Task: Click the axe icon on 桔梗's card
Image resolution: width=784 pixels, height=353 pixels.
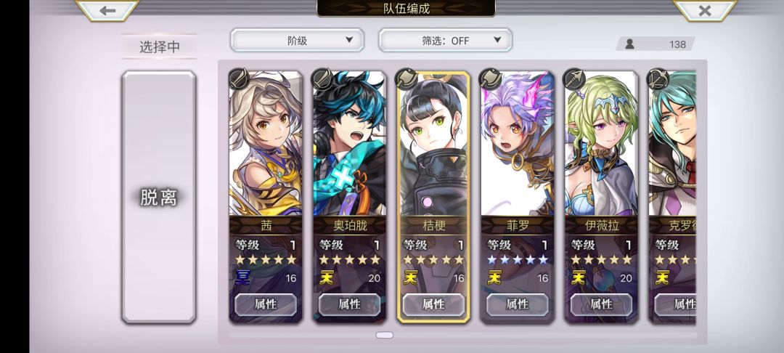Action: [x=406, y=79]
